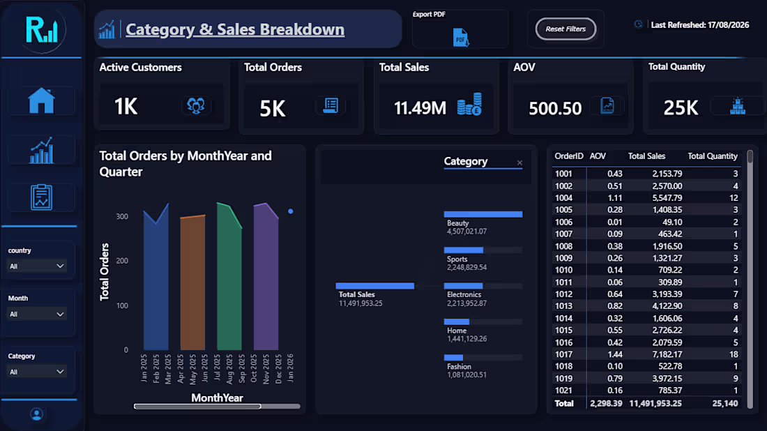
Task: Click the Reset Filters button
Action: coord(565,29)
